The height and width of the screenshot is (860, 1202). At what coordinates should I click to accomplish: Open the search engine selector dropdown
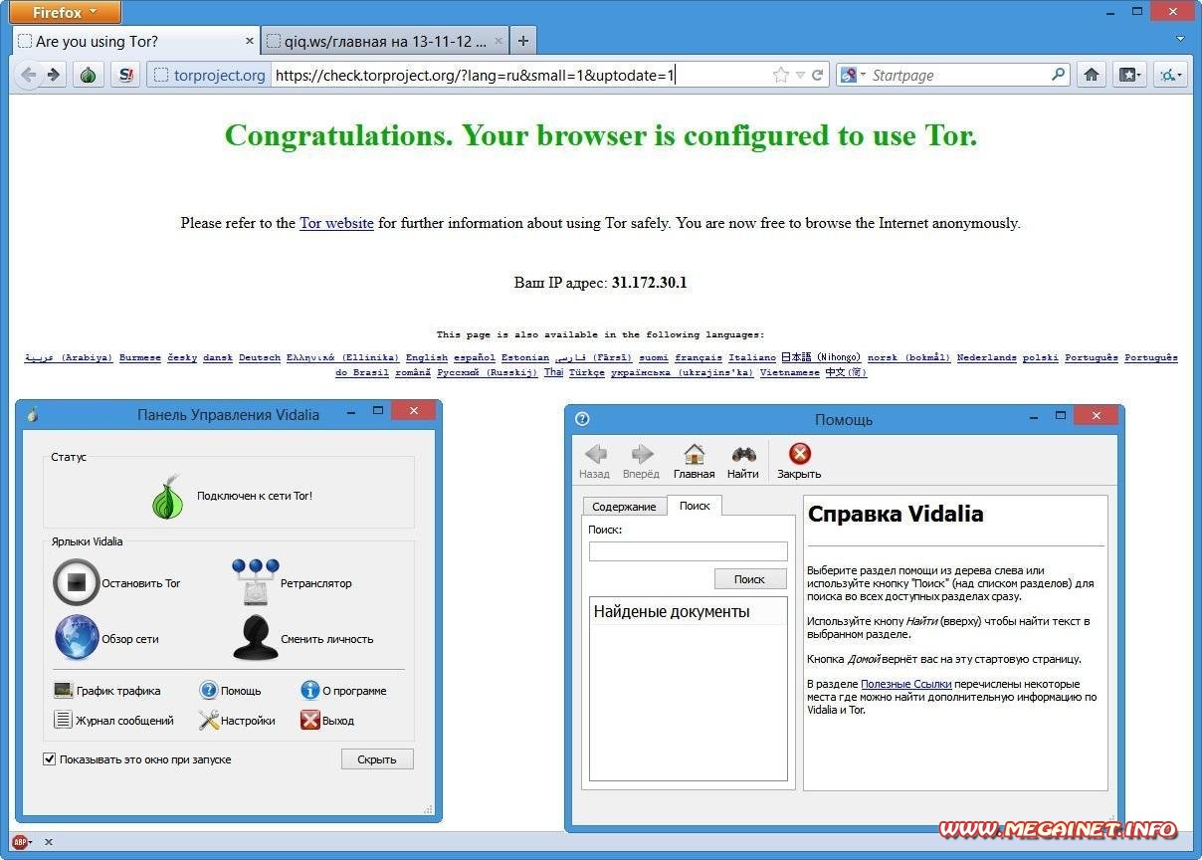point(854,75)
